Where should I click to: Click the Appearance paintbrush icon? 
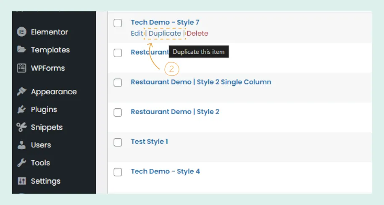point(21,91)
